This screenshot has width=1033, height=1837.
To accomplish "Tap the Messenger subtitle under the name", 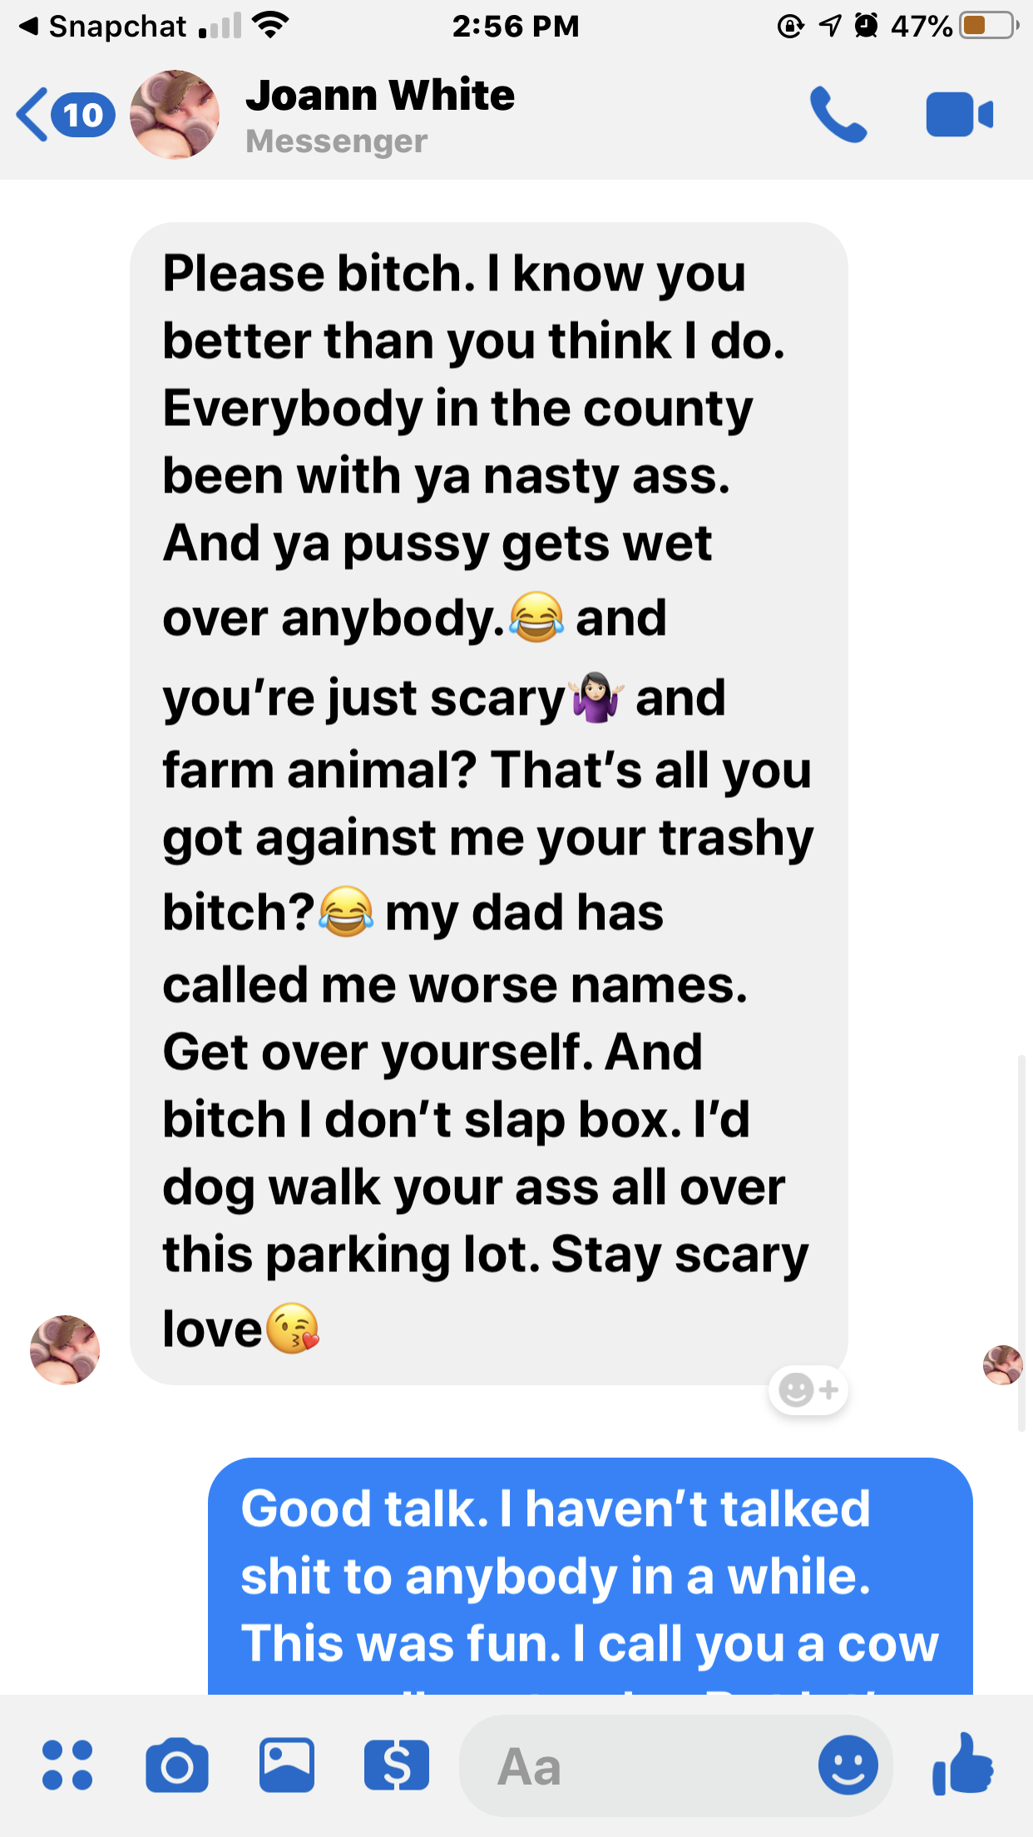I will click(x=337, y=141).
